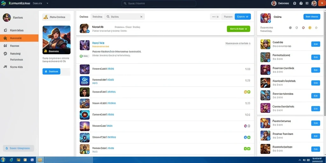Screen dimensions: 326x163
Task: Click the magnifier icon in the main search box
Action: point(108,17)
